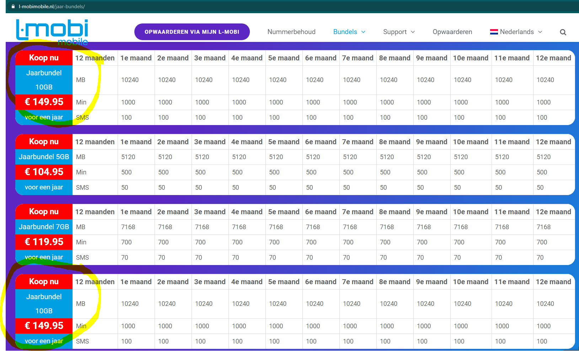This screenshot has width=579, height=351.
Task: Click voor een jaar under € 119.95
Action: (44, 257)
